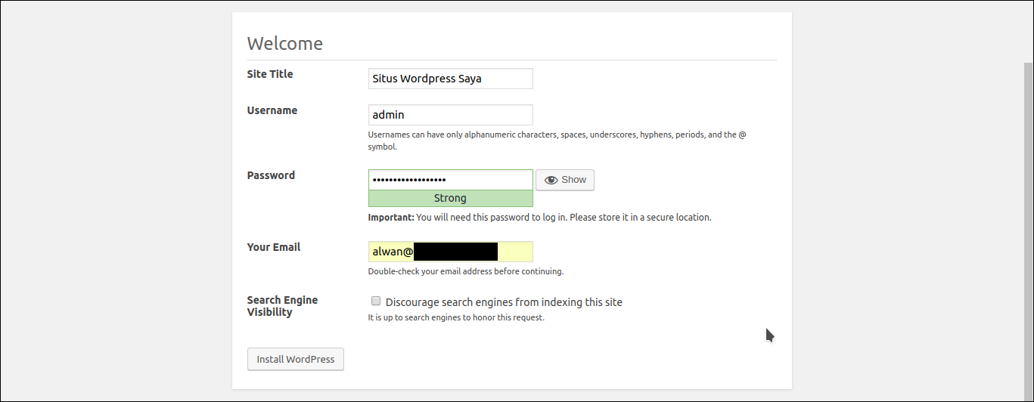1034x402 pixels.
Task: Click the Site Title input field
Action: coord(451,79)
